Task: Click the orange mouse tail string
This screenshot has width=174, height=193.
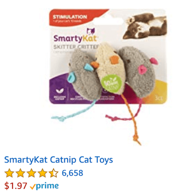Action: 131,119
